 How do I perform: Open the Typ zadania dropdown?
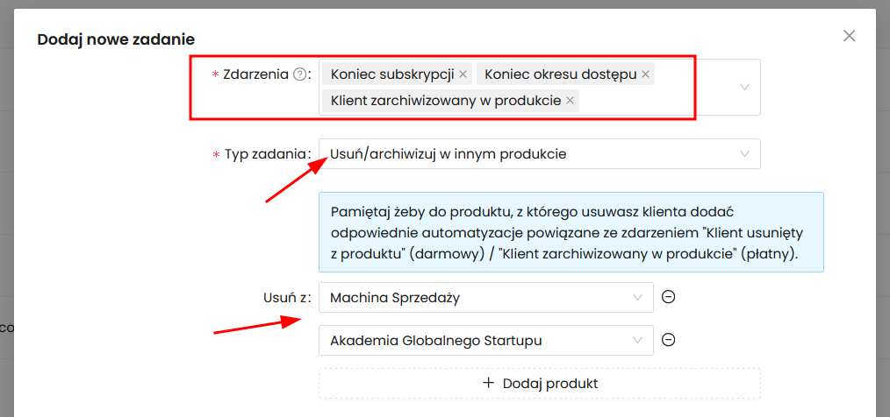coord(539,154)
